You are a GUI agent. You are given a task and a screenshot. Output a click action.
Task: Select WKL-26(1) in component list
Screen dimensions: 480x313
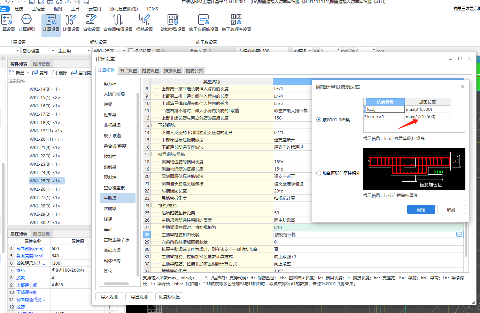(45, 189)
